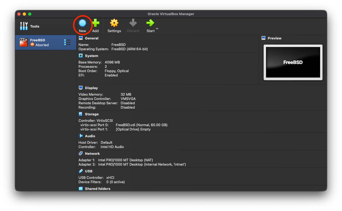Open the Storage settings heading link
Image resolution: width=342 pixels, height=211 pixels.
[92, 114]
